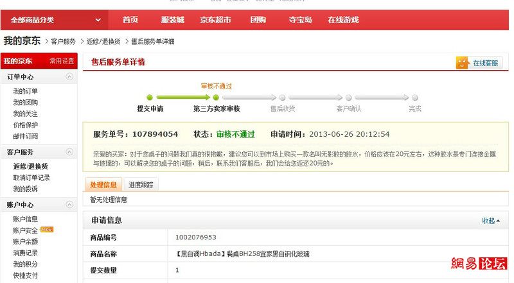Open 快捷支付 in the sidebar

(25, 275)
